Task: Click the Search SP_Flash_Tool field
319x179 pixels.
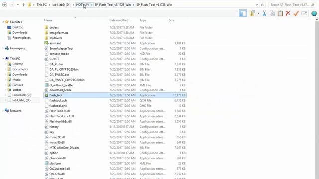Action: point(292,5)
